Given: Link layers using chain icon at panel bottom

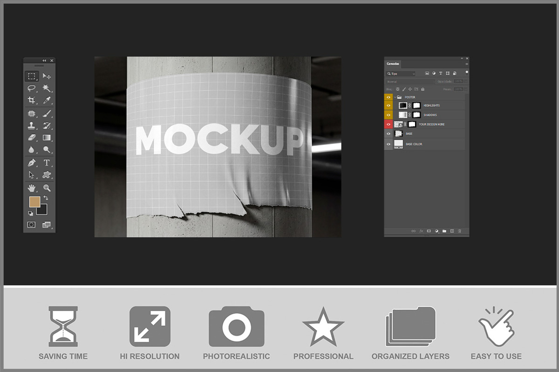Looking at the screenshot, I should (413, 231).
